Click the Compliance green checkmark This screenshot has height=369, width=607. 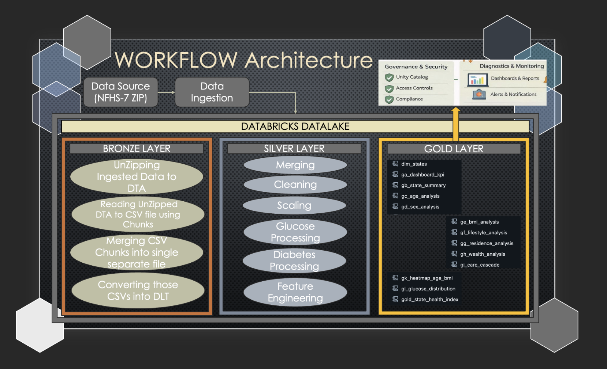coord(389,99)
